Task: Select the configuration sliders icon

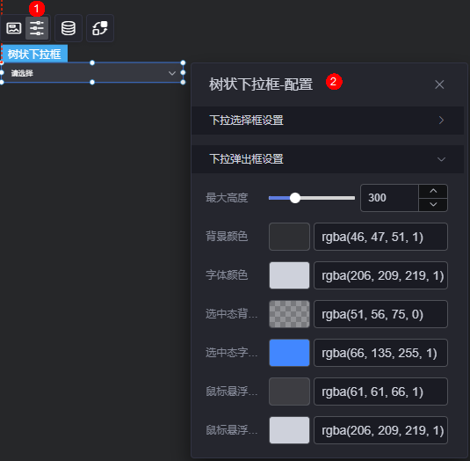Action: pyautogui.click(x=37, y=28)
